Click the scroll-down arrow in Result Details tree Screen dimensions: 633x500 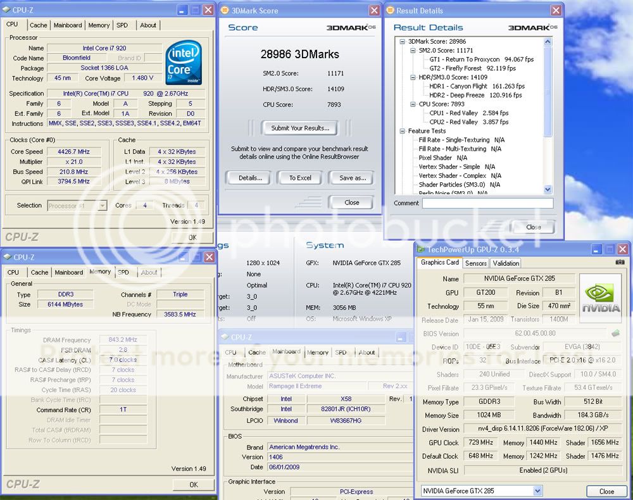pyautogui.click(x=548, y=189)
